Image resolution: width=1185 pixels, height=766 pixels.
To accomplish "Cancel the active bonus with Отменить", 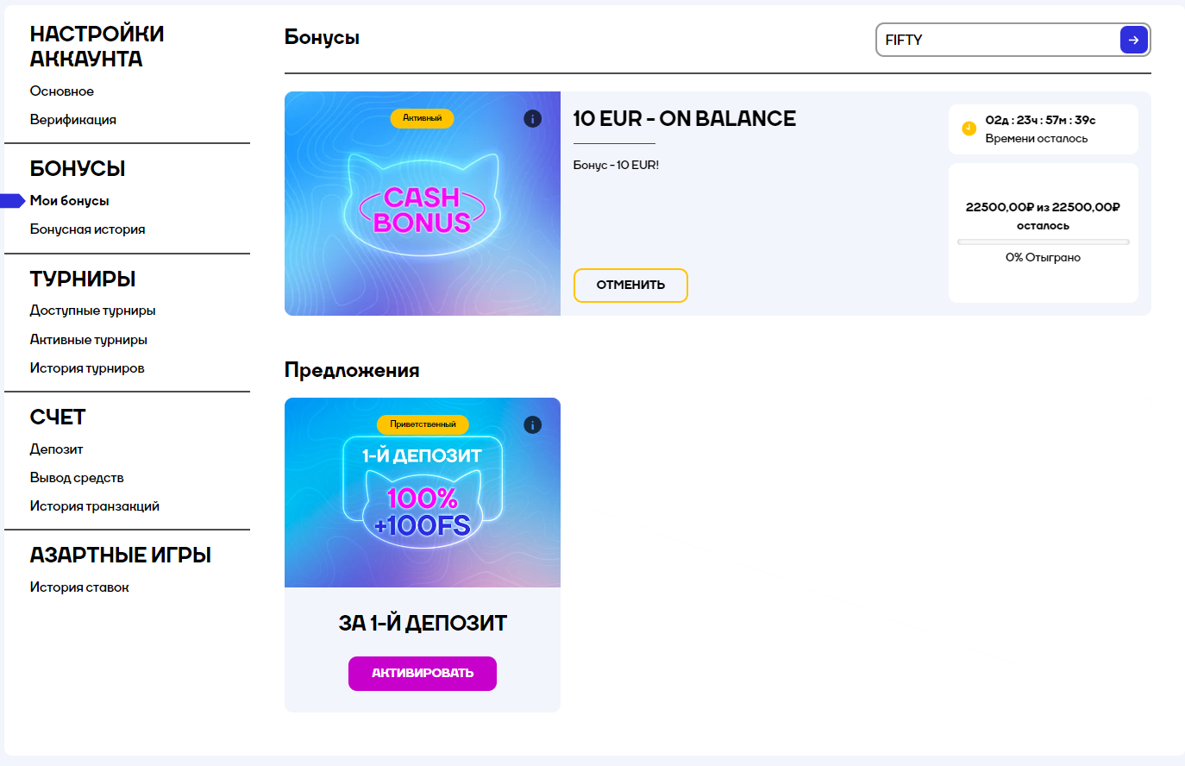I will 630,286.
